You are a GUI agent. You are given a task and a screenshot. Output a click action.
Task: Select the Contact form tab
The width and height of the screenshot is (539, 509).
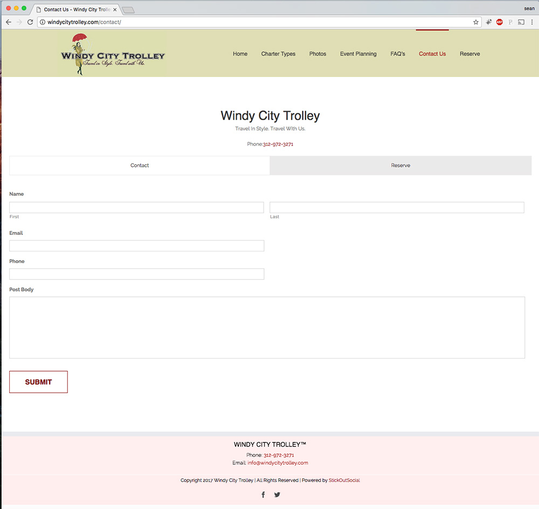140,165
